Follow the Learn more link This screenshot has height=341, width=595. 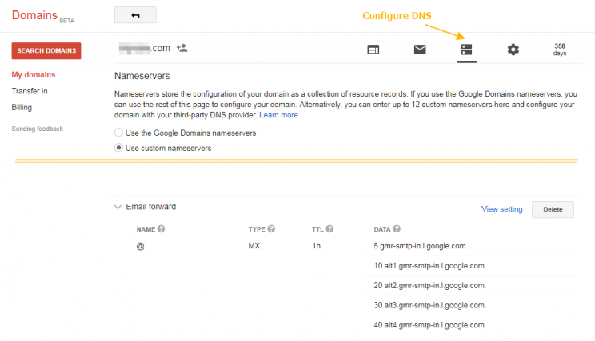[278, 115]
